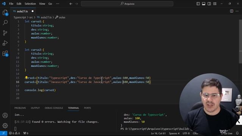Expand the overflow menu ellipsis in the menu bar
The height and width of the screenshot is (136, 242).
57,4
